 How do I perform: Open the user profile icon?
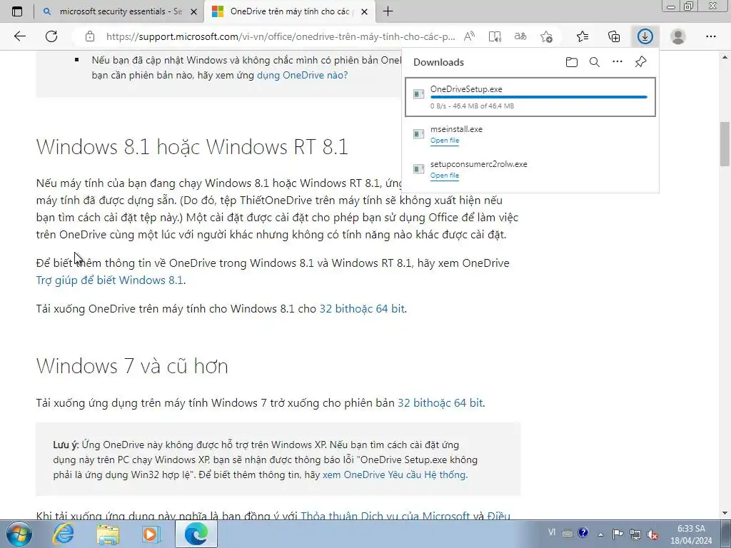(x=678, y=36)
